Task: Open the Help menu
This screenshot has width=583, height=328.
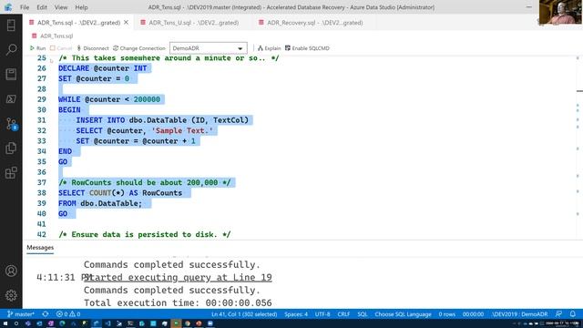Action: coord(81,7)
